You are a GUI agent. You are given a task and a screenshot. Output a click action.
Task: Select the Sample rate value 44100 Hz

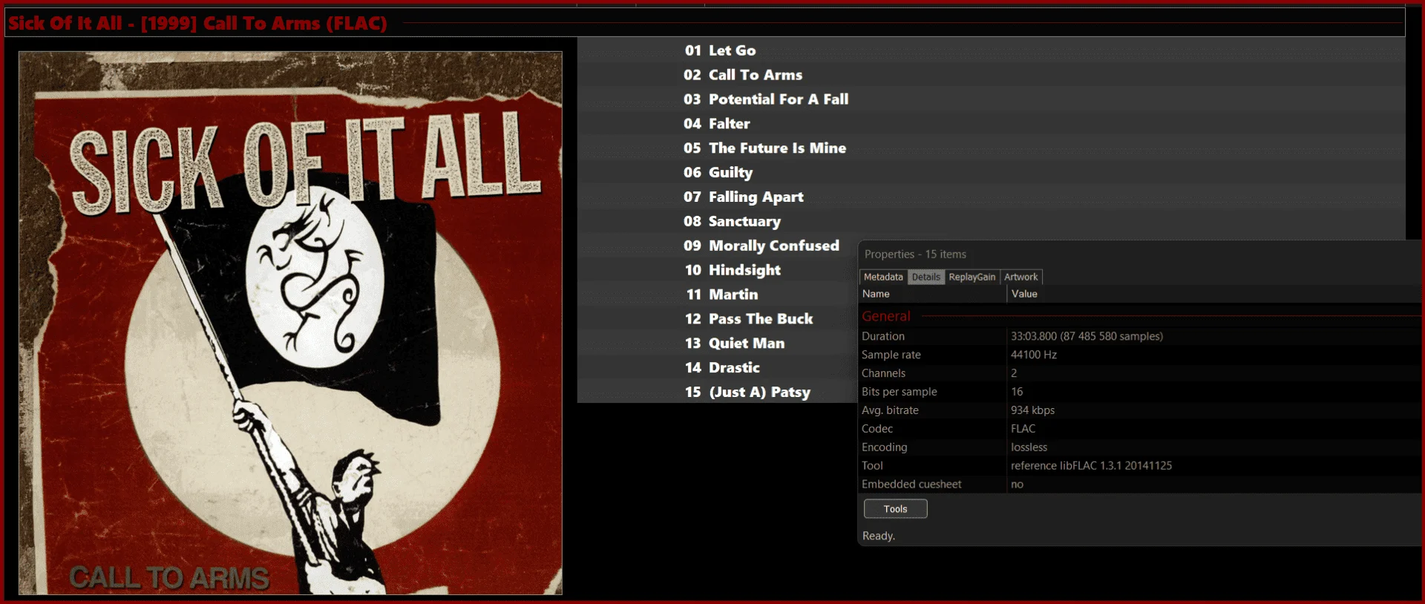coord(1034,355)
